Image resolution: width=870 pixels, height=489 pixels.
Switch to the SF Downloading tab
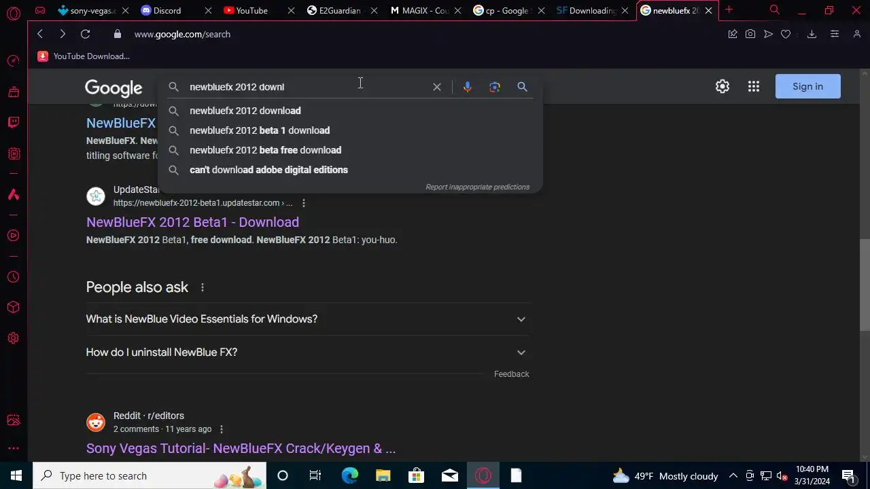click(587, 10)
